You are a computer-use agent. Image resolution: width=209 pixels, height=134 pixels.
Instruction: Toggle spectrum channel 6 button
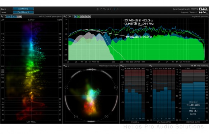point(89,16)
